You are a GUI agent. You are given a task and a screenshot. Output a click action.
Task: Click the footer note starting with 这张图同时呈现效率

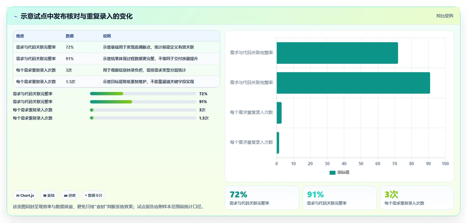[x=108, y=207]
